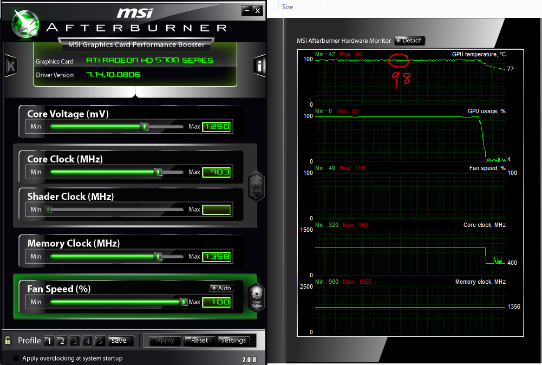Viewport: 542px width, 365px height.
Task: Click the Max : 98 temperature reading
Action: point(350,54)
